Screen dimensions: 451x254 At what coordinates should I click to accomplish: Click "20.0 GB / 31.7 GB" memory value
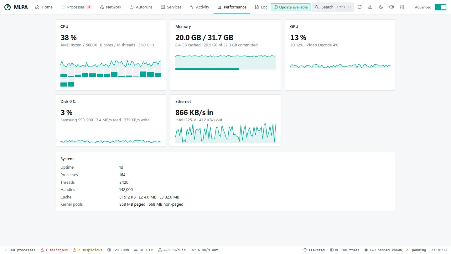pyautogui.click(x=204, y=38)
